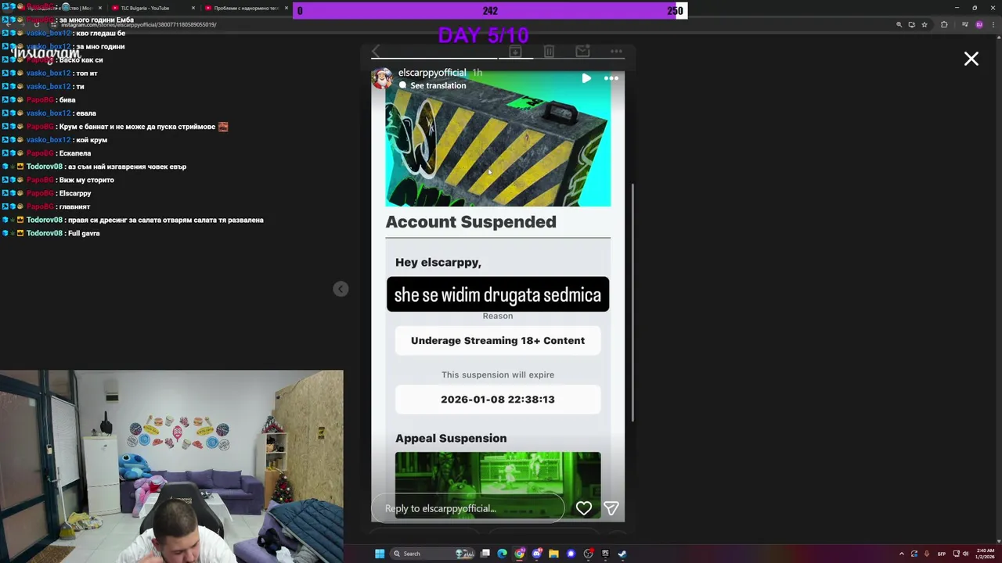Open Microsoft Edge from the taskbar
Viewport: 1002px width, 563px height.
(502, 554)
